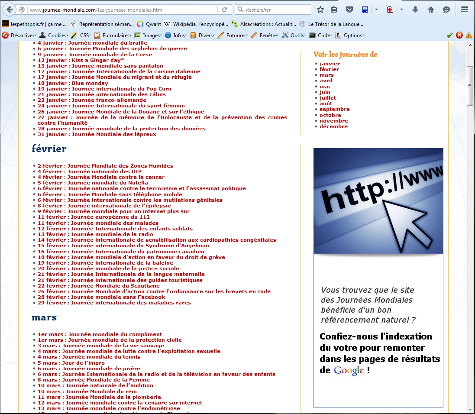This screenshot has height=414, width=475.
Task: Open the Outils developer menu
Action: [x=294, y=36]
